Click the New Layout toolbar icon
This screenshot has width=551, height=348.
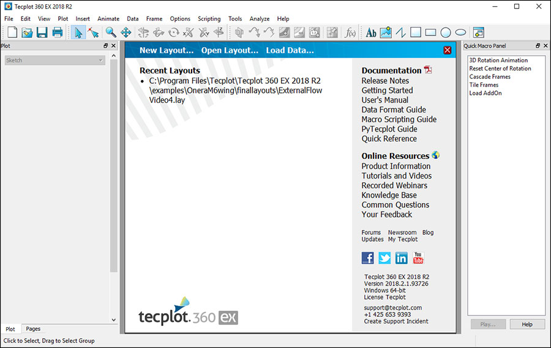(12, 32)
